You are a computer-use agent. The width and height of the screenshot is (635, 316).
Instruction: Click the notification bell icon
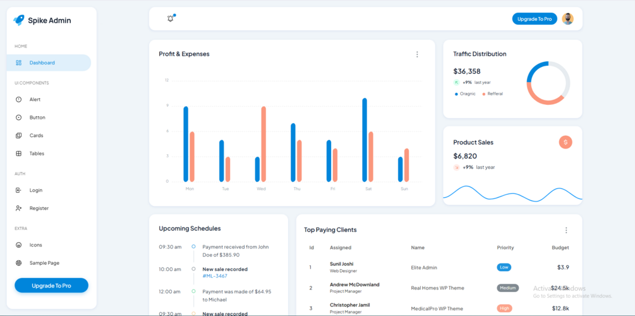point(171,18)
